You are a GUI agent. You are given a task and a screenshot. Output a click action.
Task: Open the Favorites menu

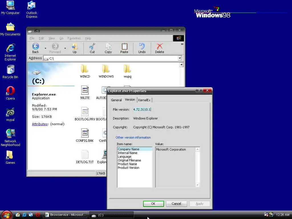tap(74, 38)
